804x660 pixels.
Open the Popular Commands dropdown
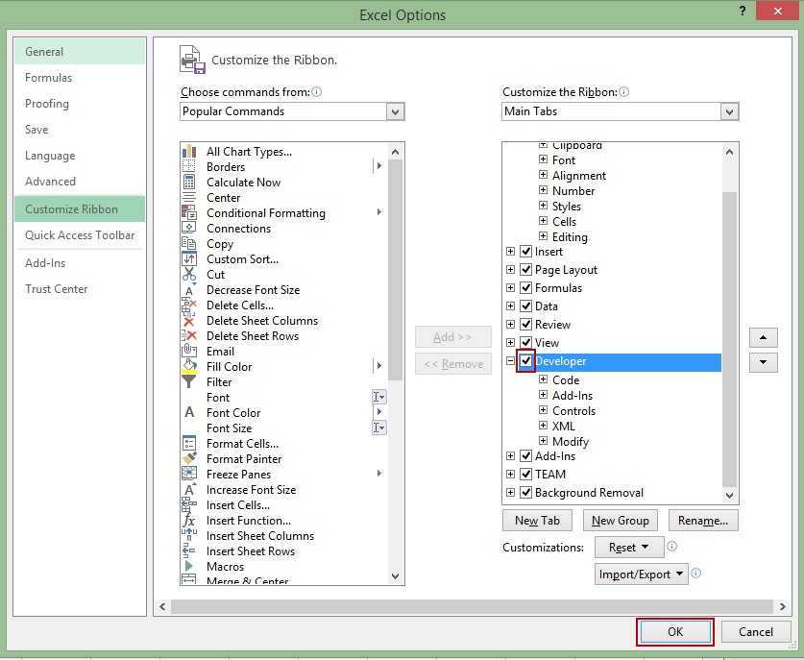click(x=395, y=111)
